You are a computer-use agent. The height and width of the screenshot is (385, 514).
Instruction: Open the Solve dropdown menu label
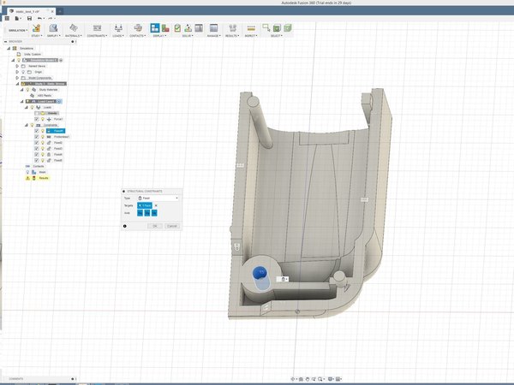pyautogui.click(x=187, y=36)
